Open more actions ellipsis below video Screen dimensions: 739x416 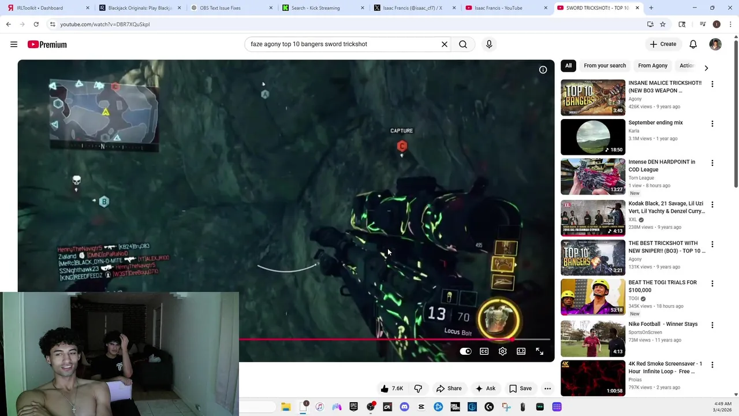547,388
